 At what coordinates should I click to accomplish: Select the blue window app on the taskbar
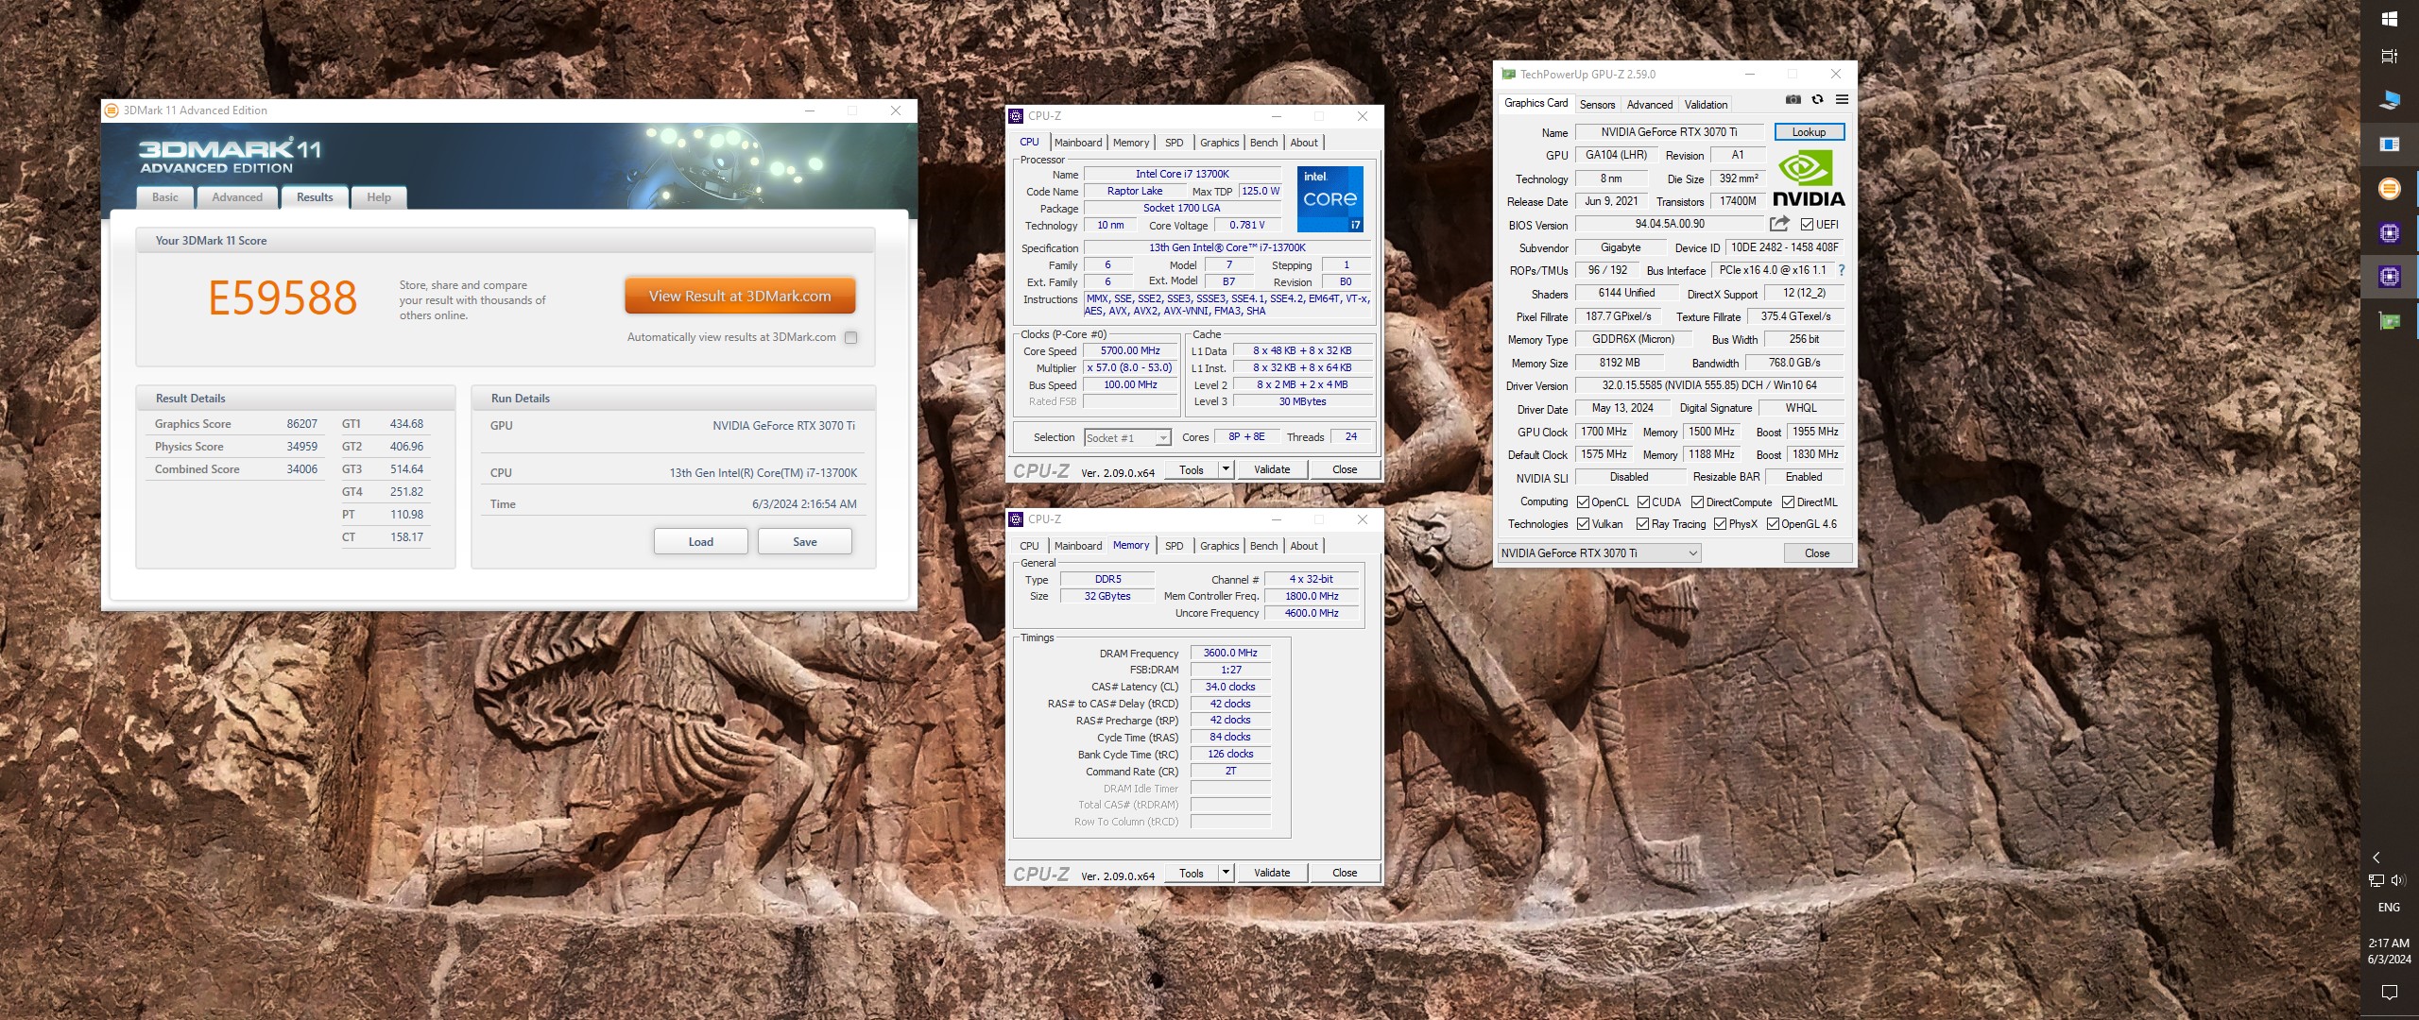[x=2390, y=144]
